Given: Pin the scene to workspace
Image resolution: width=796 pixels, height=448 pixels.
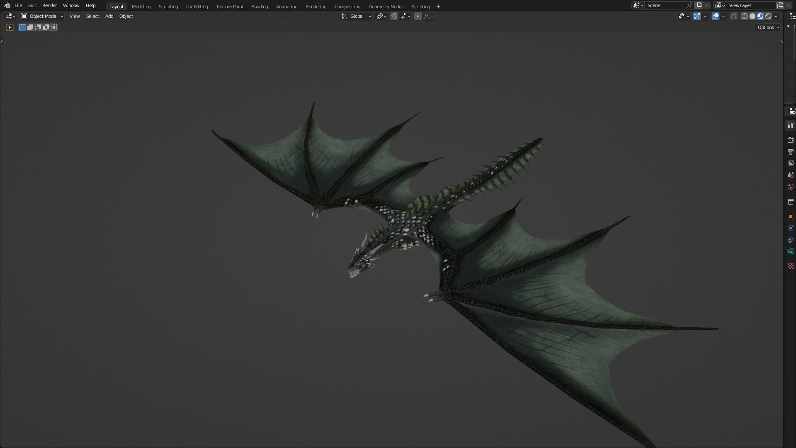Looking at the screenshot, I should (x=689, y=5).
